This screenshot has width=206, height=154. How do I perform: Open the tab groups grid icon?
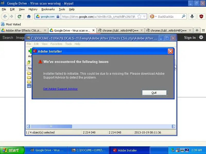pyautogui.click(x=203, y=30)
